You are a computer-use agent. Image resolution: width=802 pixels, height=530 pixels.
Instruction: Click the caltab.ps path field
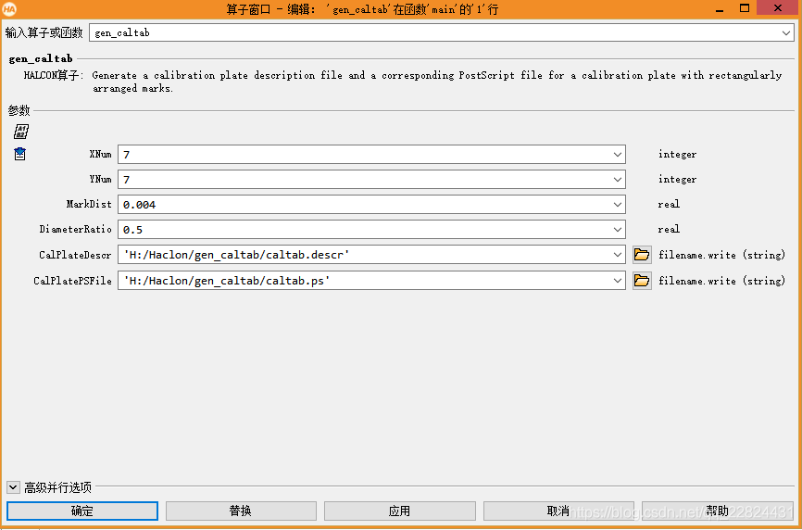coord(371,281)
